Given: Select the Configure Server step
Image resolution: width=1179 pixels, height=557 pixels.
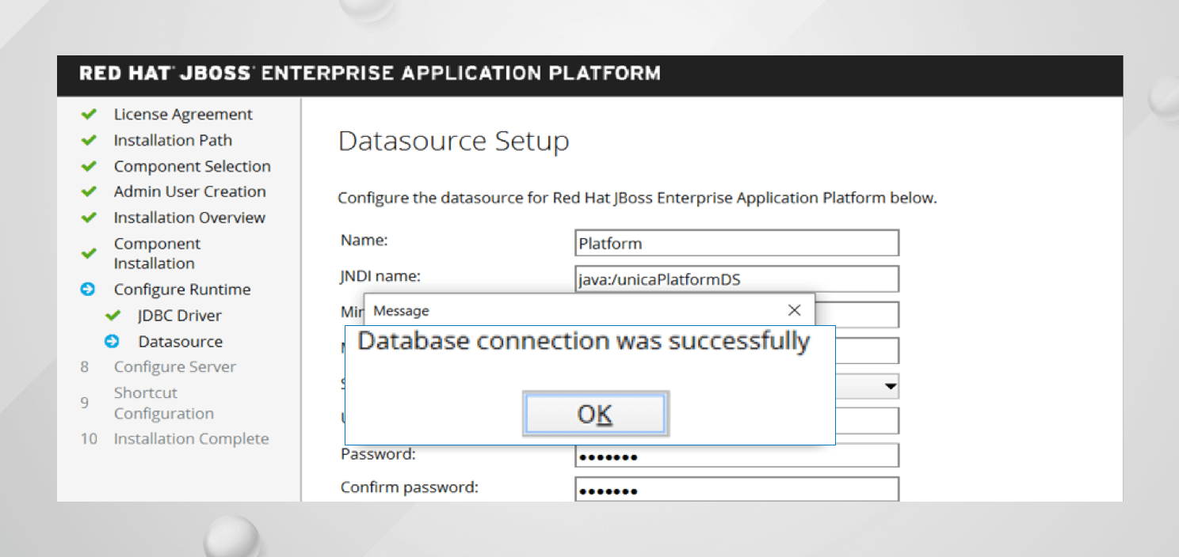Looking at the screenshot, I should point(174,367).
